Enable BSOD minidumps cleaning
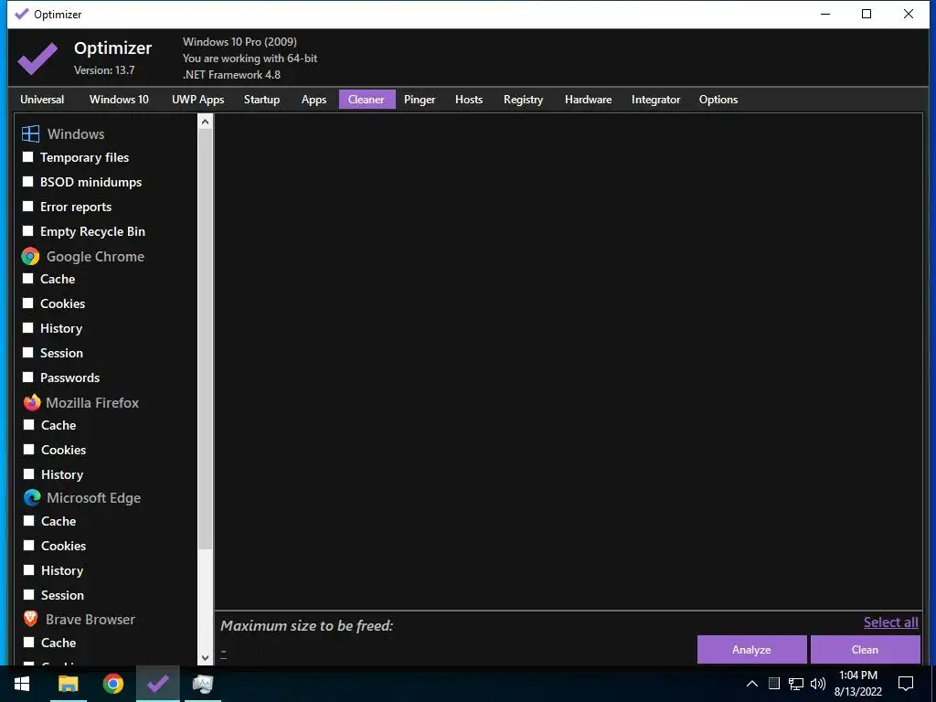 28,182
